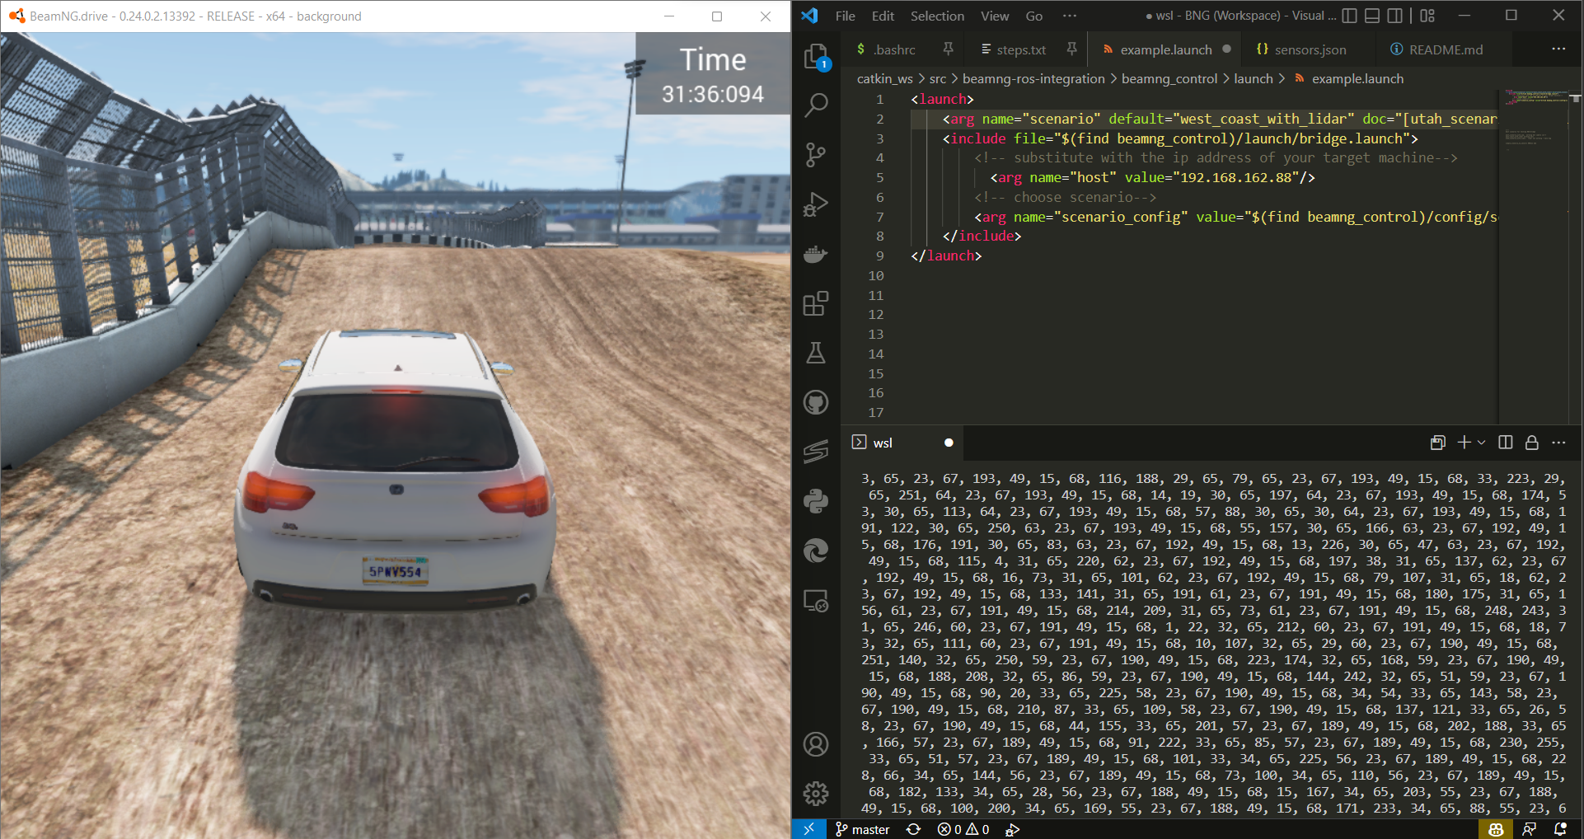Toggle the Primary Side Bar
The width and height of the screenshot is (1584, 839).
tap(1350, 16)
